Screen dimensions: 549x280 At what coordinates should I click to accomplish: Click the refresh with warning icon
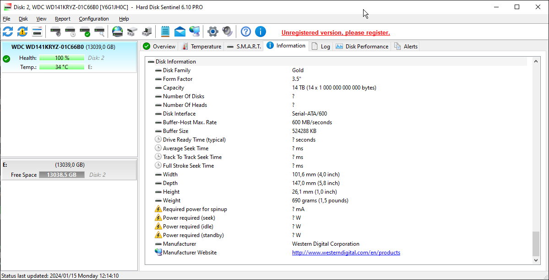point(22,32)
